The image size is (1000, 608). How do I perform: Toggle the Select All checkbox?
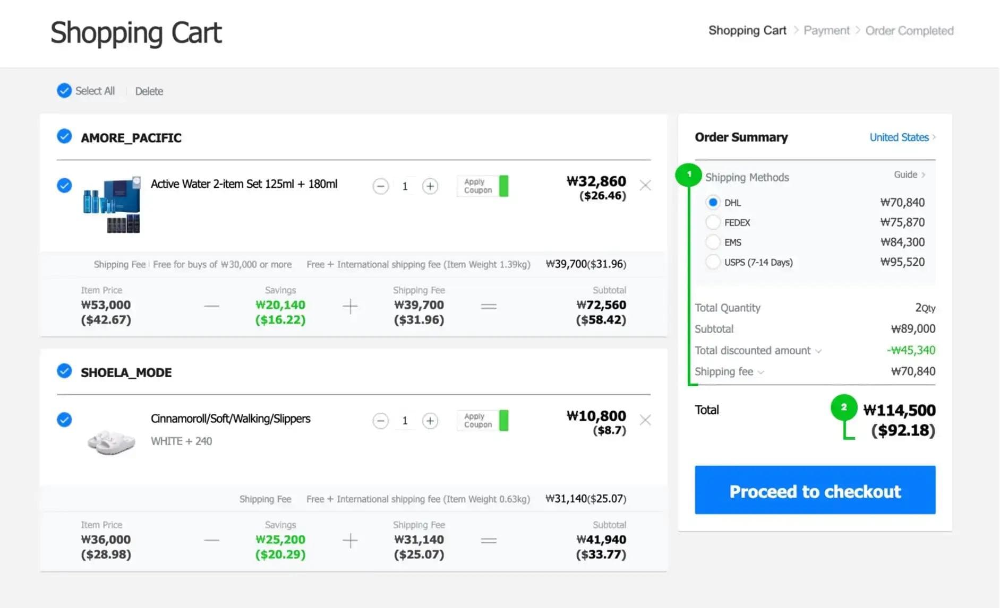[64, 91]
